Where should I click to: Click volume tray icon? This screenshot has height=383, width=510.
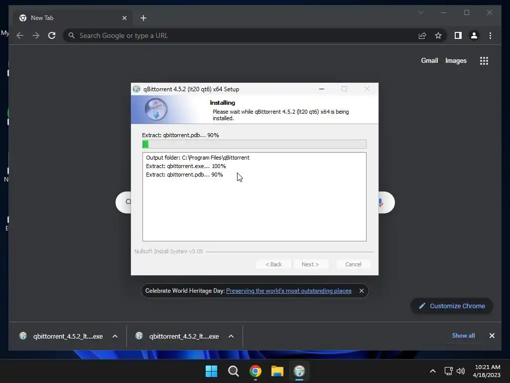[461, 371]
